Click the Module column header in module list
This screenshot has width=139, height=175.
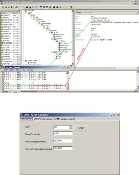6,13
